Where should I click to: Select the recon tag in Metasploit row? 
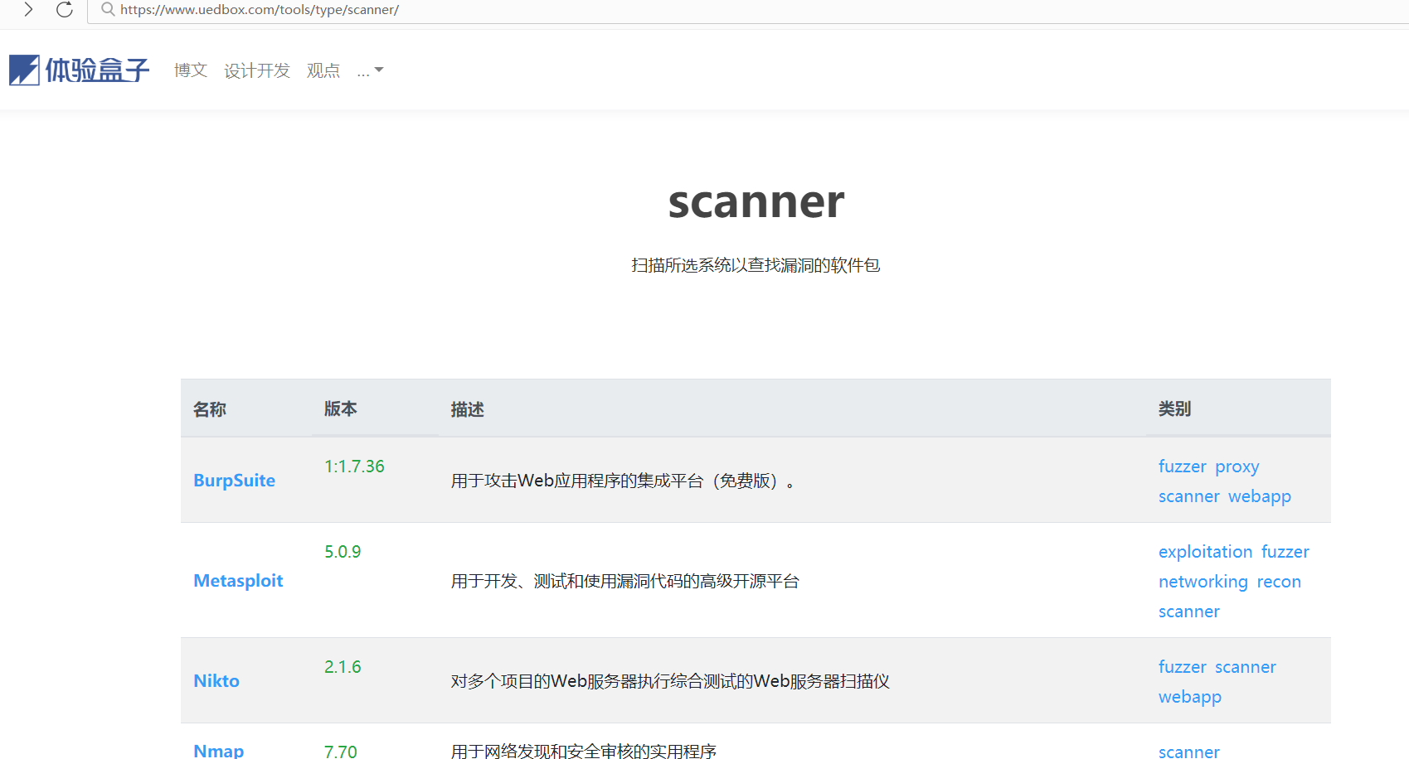click(x=1279, y=582)
